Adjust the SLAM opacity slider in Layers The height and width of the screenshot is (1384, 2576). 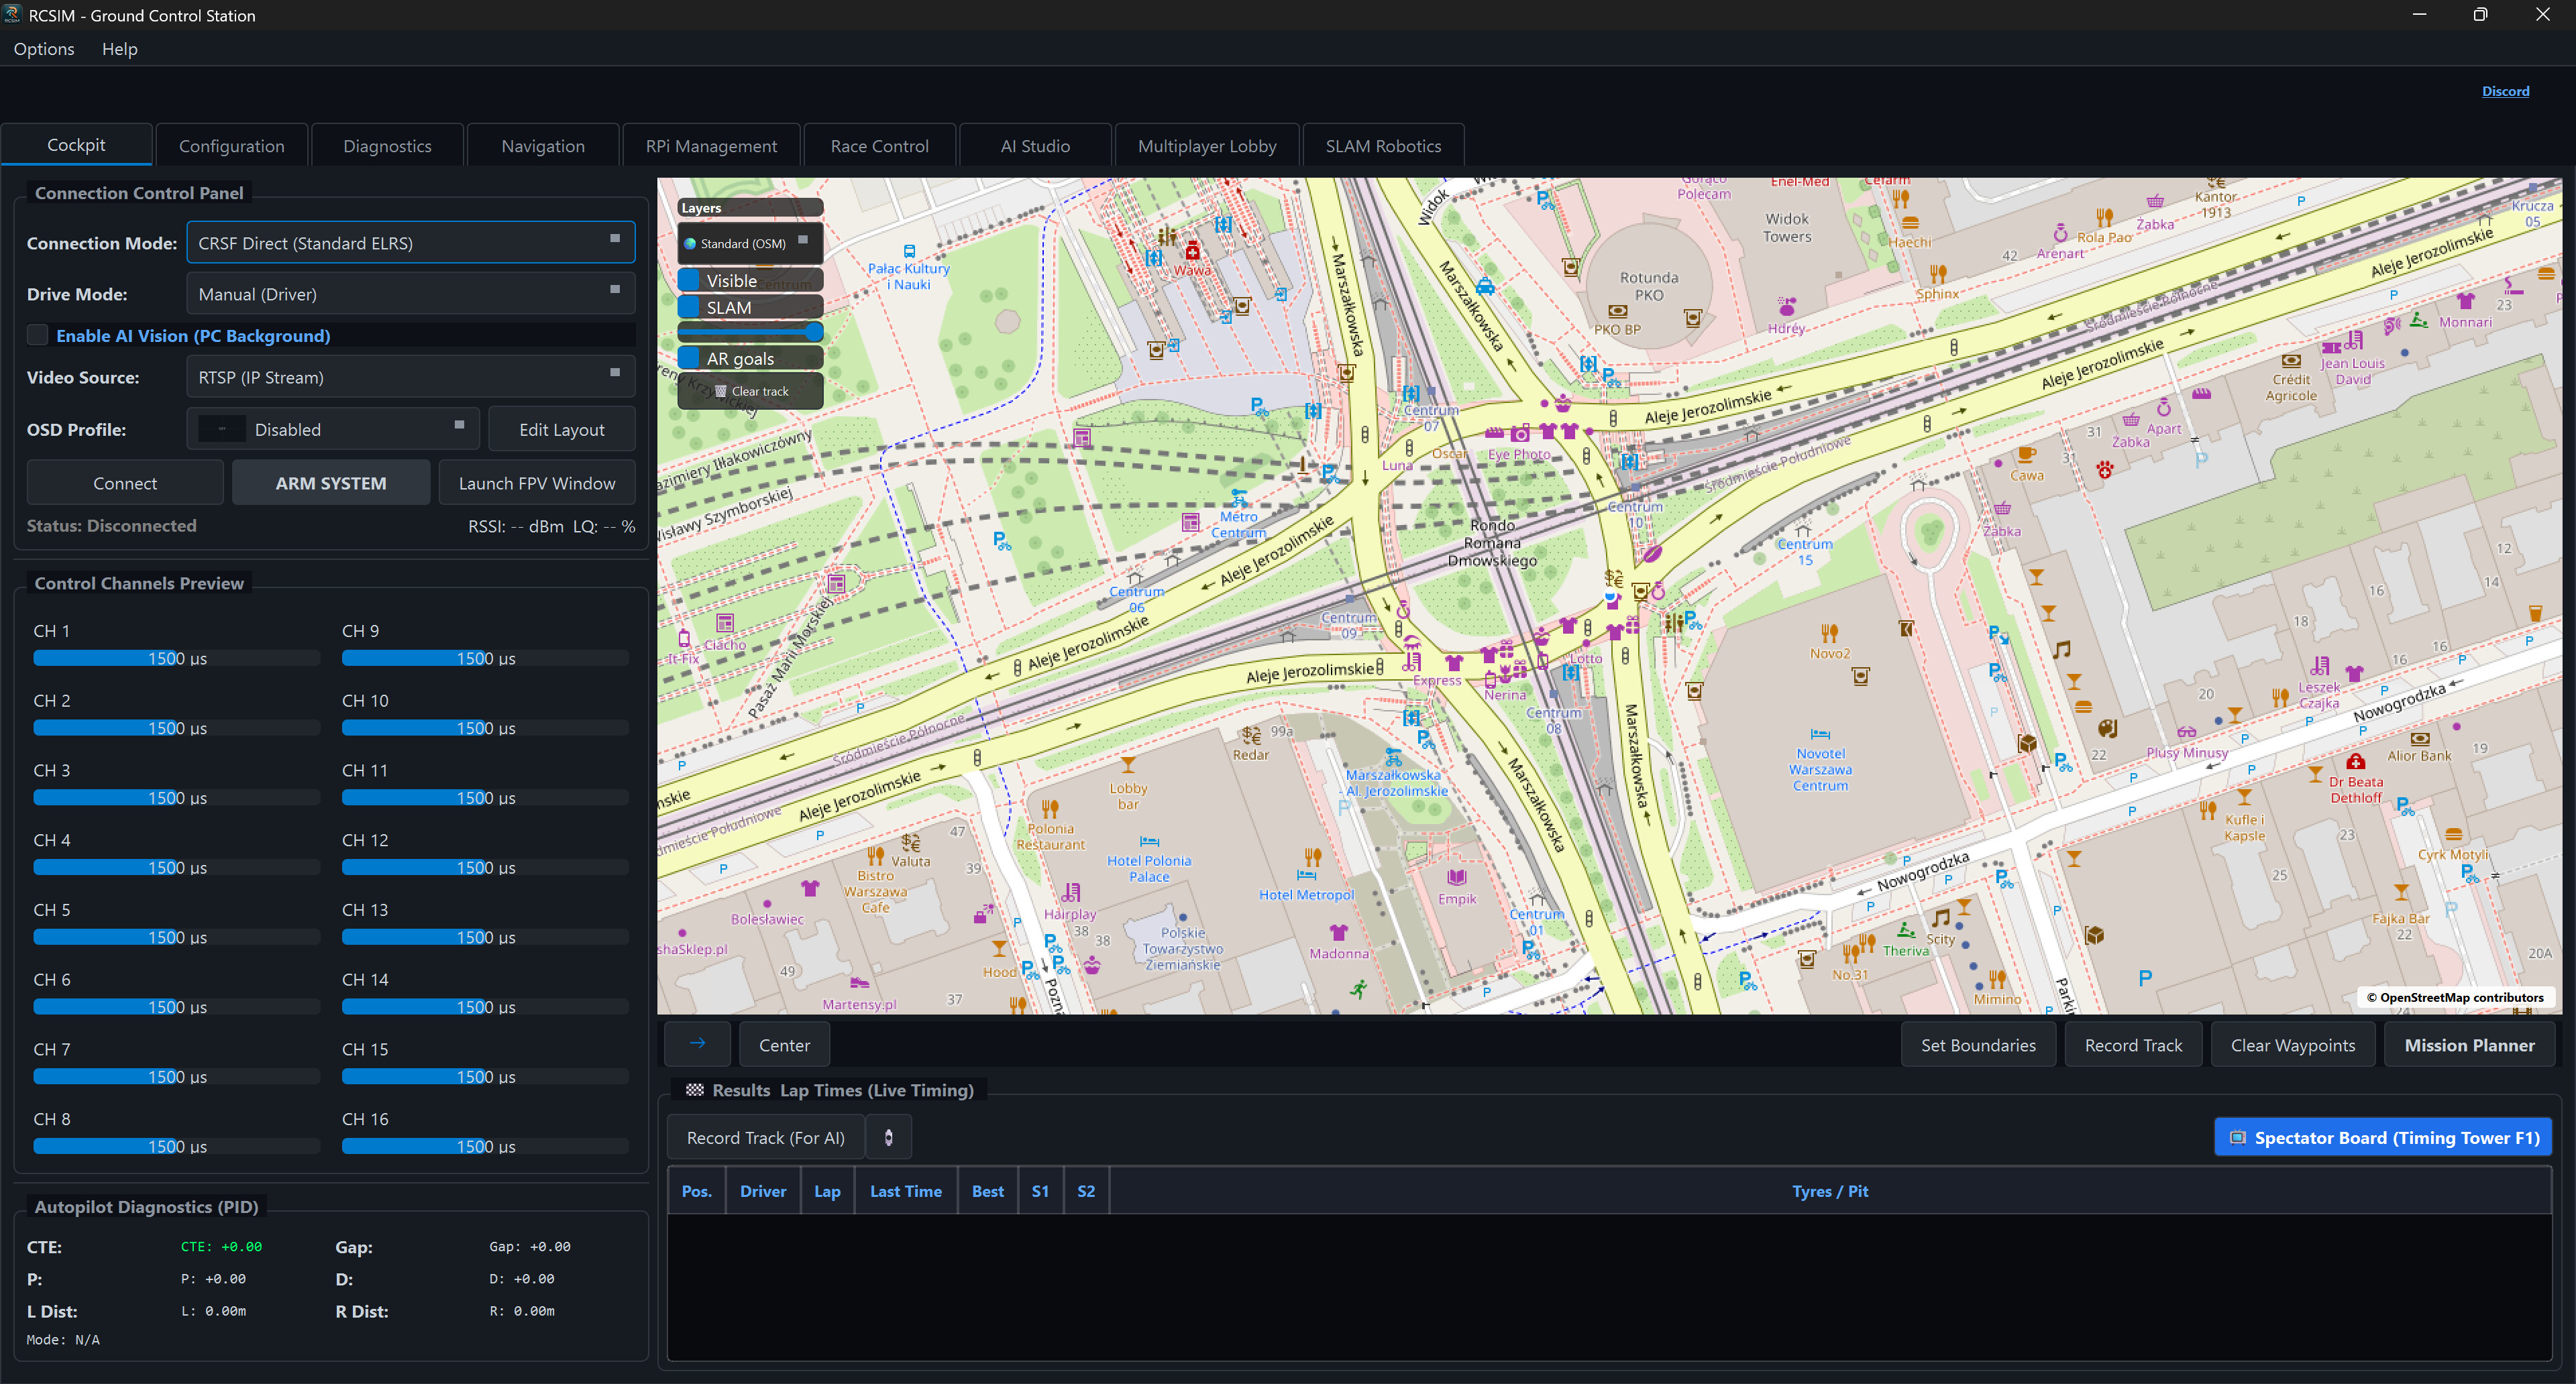[x=751, y=332]
